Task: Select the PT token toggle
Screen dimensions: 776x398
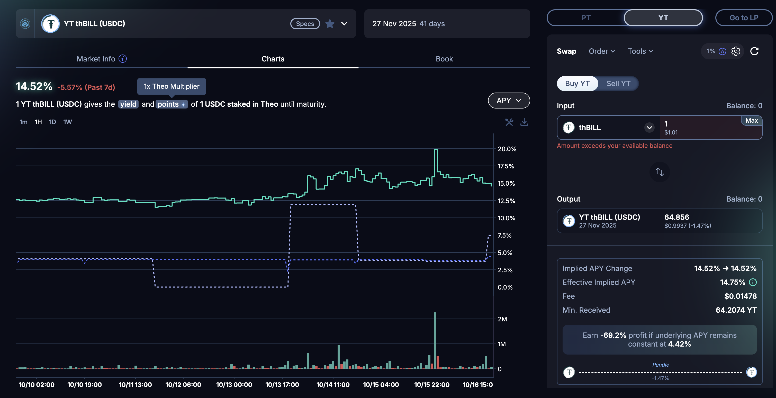Action: coord(586,18)
